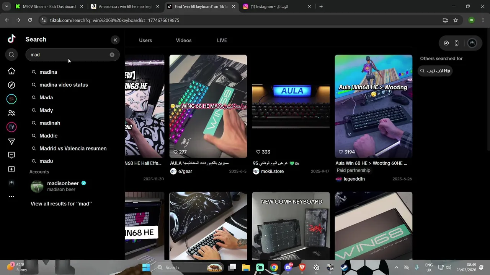The height and width of the screenshot is (275, 490).
Task: Go back in the browser
Action: click(x=7, y=20)
